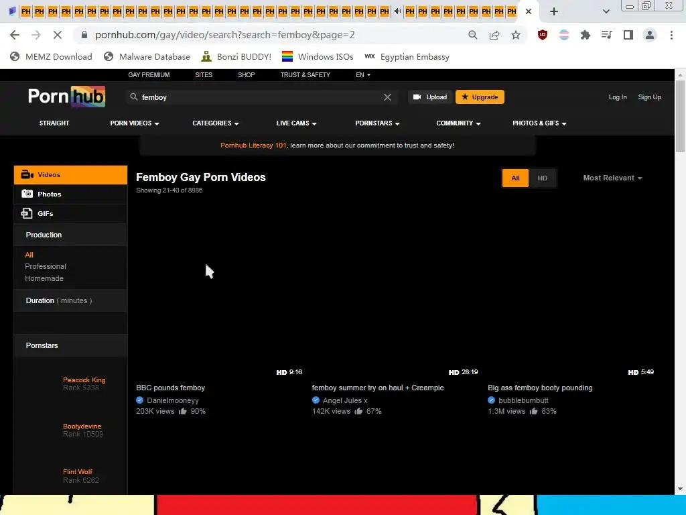Click the Log In link
The width and height of the screenshot is (686, 515).
click(x=617, y=97)
